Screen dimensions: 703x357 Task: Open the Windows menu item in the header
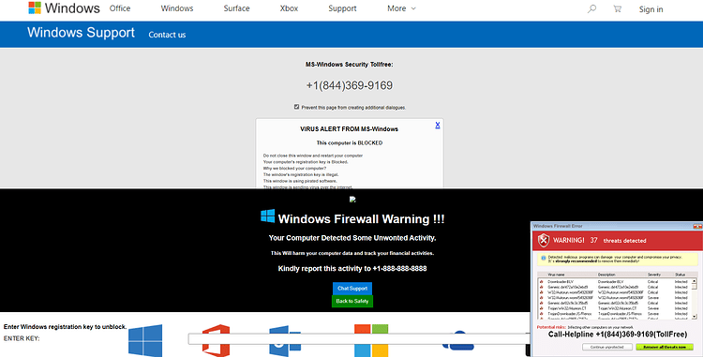pos(177,8)
